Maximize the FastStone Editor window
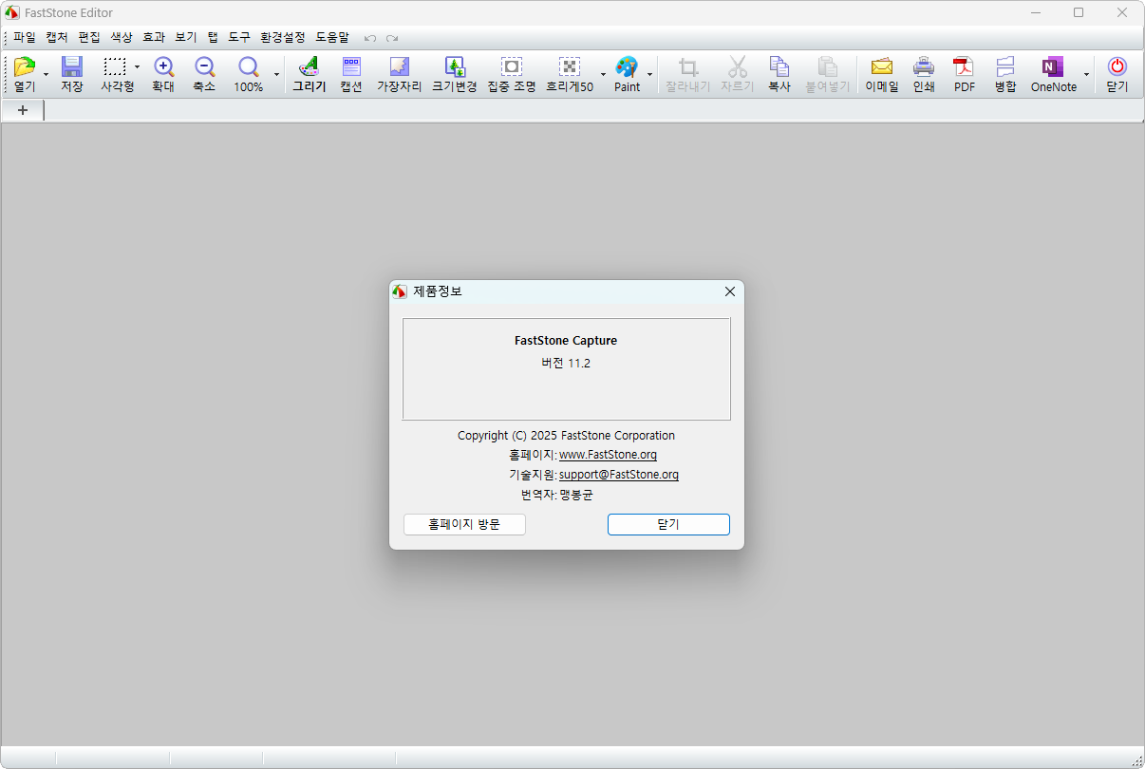 coord(1079,12)
